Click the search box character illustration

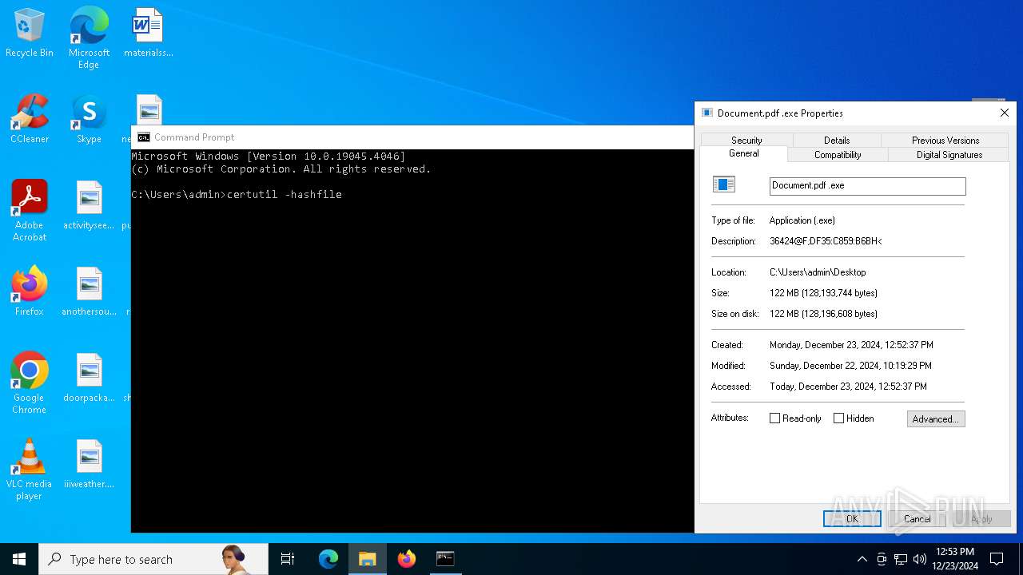(233, 559)
